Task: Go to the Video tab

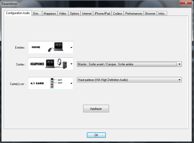Action: (x=63, y=13)
